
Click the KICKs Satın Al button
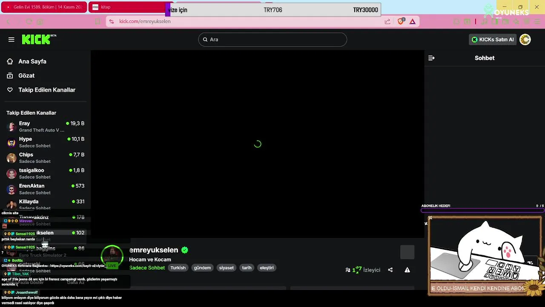[x=493, y=40]
